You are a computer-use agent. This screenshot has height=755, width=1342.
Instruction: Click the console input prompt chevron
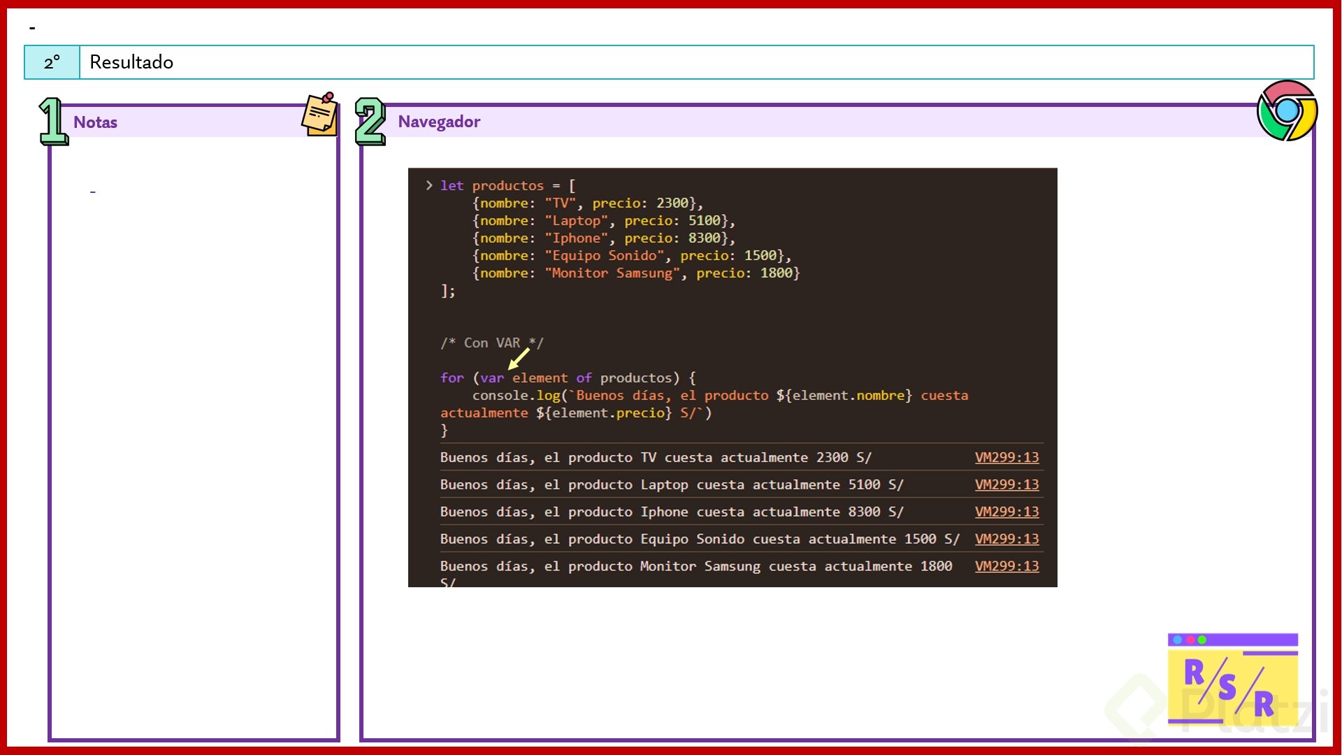point(428,185)
